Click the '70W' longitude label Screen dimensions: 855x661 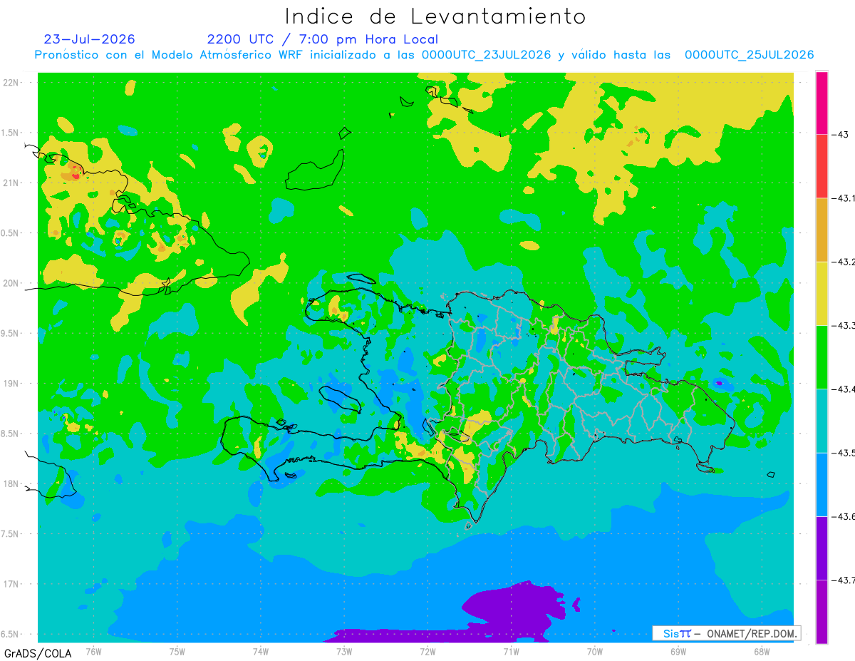coord(594,651)
